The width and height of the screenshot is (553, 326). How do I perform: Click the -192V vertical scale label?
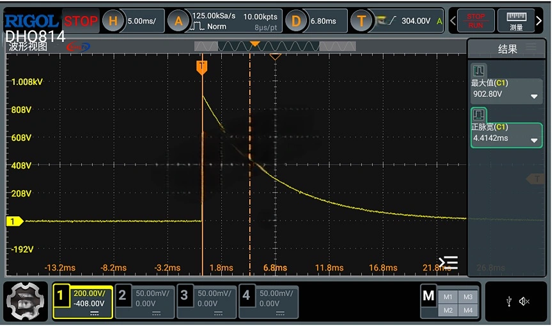coord(22,249)
